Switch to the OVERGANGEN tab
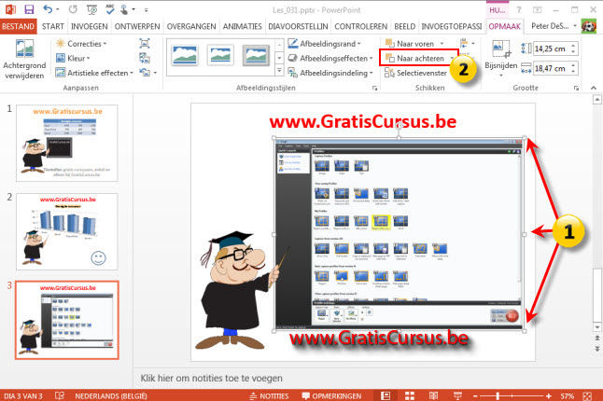This screenshot has height=401, width=603. click(191, 26)
